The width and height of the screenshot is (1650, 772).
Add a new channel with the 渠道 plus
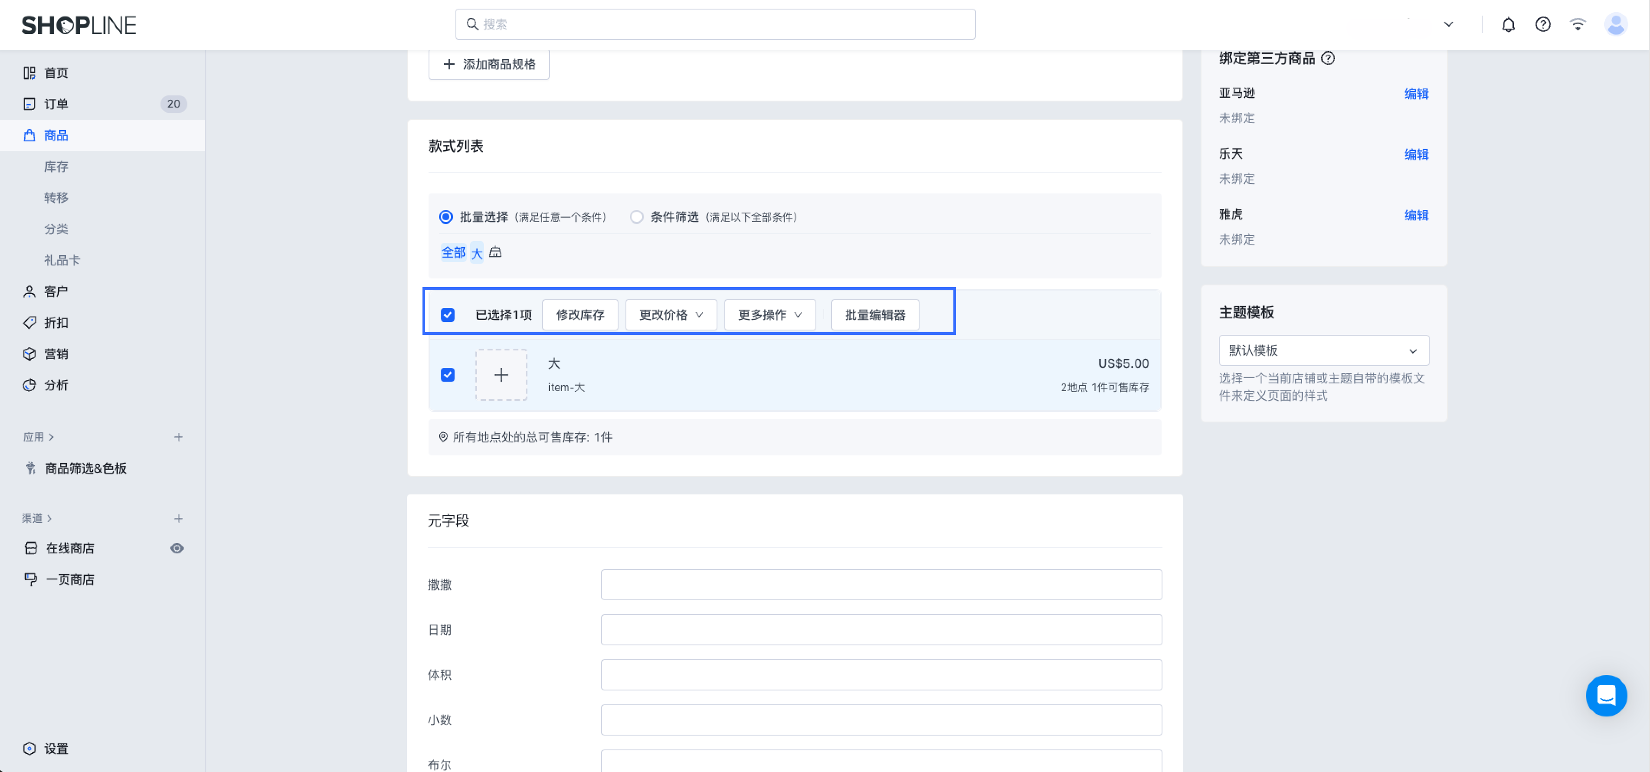(179, 518)
